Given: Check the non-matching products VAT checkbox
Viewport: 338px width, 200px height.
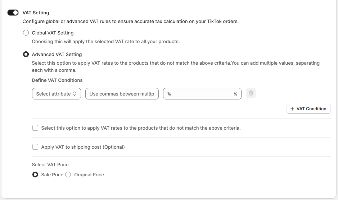Looking at the screenshot, I should click(x=35, y=128).
